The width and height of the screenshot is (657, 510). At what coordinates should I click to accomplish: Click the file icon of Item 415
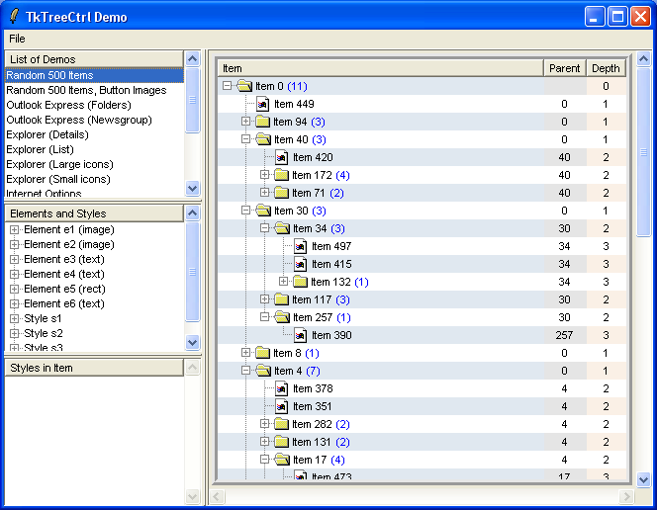coord(301,264)
